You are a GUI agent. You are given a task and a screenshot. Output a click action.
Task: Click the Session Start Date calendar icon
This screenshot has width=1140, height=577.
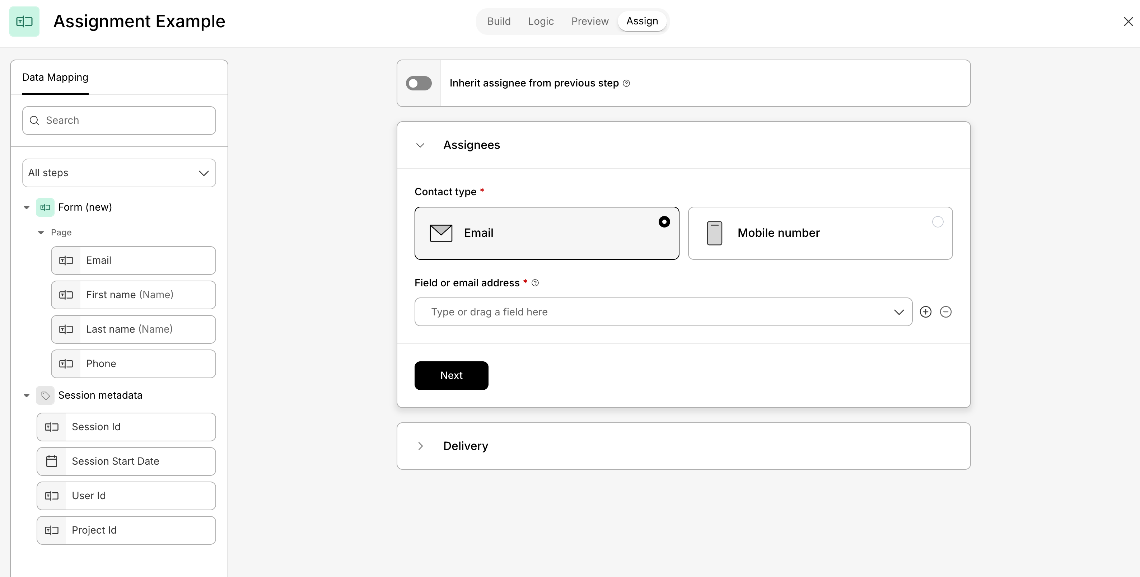(x=52, y=461)
